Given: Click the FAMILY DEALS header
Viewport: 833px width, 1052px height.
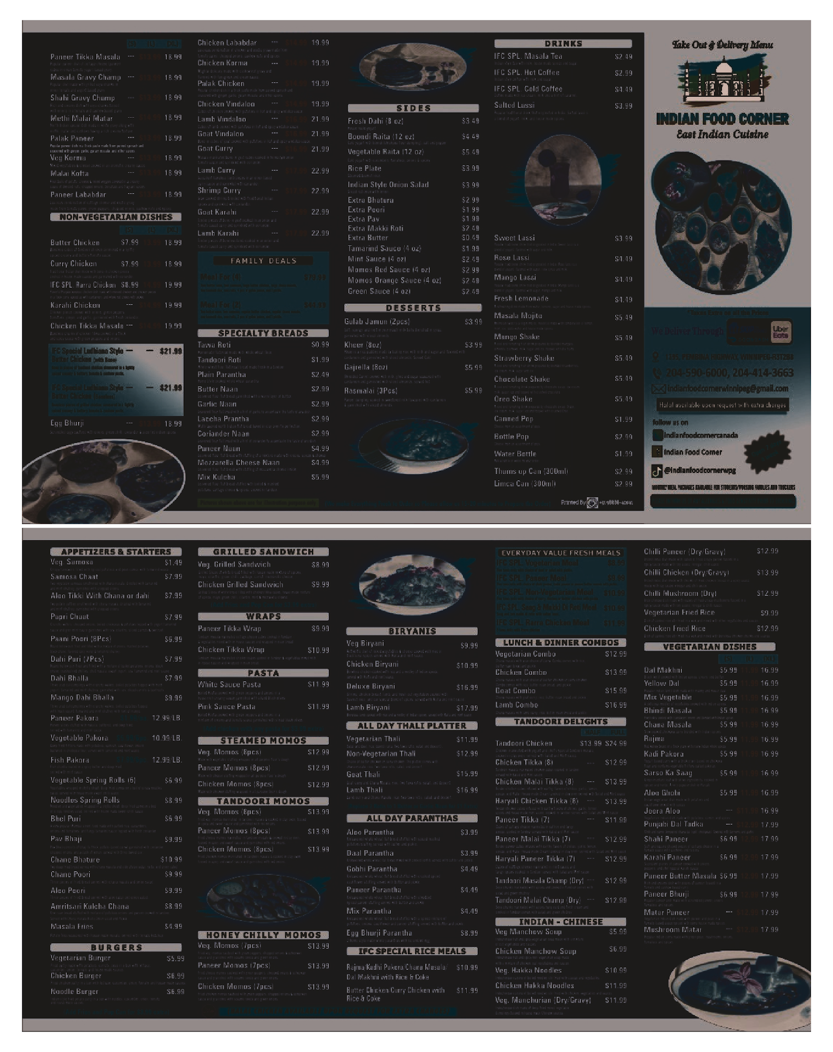Looking at the screenshot, I should coord(263,261).
